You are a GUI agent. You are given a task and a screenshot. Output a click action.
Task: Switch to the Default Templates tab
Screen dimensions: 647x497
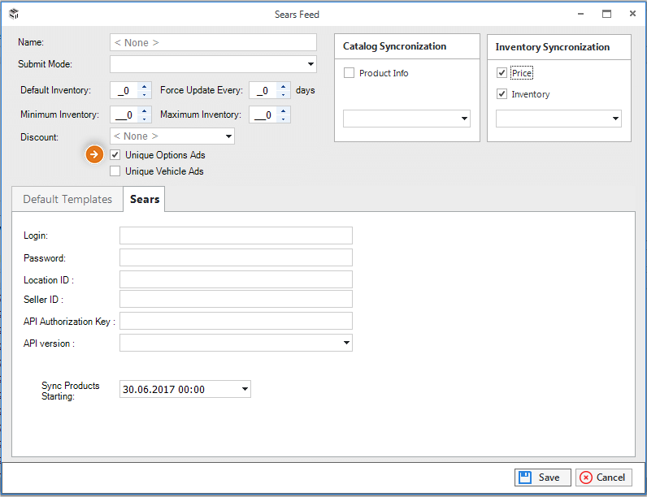point(67,200)
